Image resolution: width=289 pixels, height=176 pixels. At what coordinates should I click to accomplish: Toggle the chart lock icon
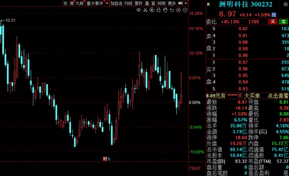tap(158, 10)
